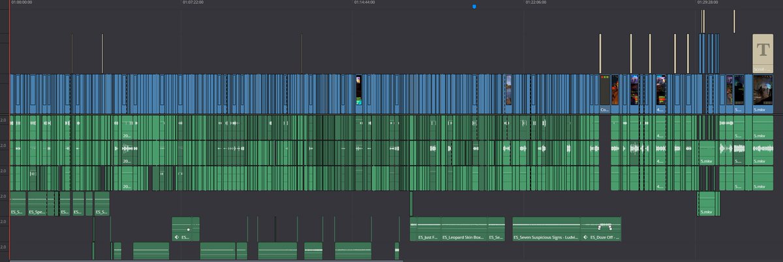
Task: Click the 01:00:00:00 start timecode
Action: (x=22, y=3)
